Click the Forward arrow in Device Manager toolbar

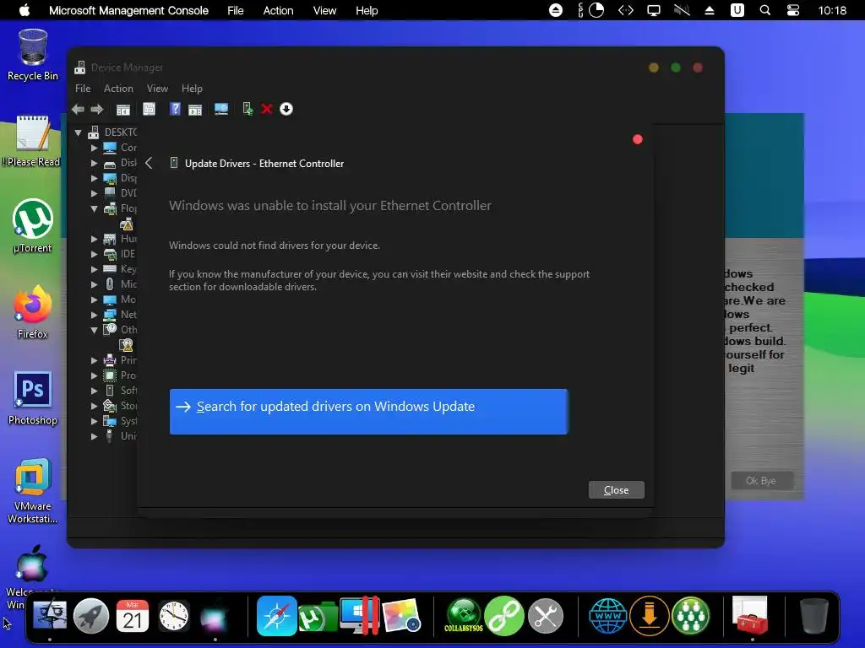tap(96, 109)
